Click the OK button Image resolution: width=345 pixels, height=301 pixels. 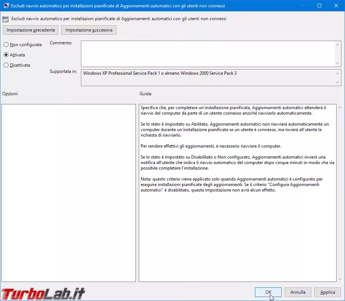pos(268,292)
